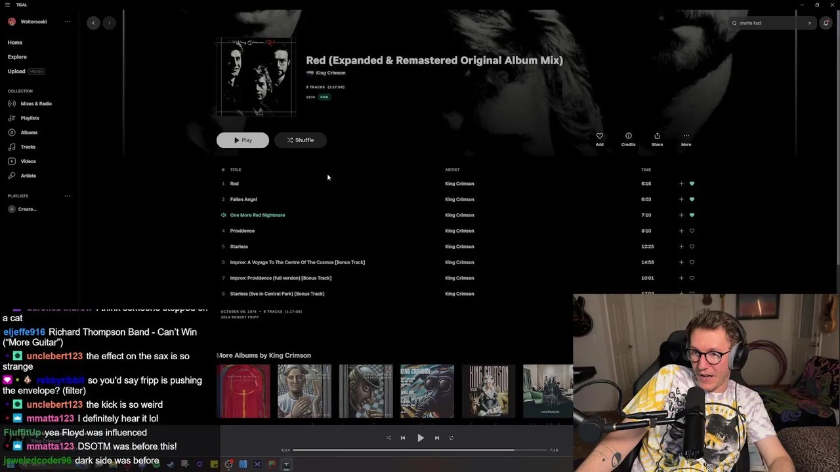Image resolution: width=840 pixels, height=472 pixels.
Task: Open the TIDAL hamburger menu icon
Action: 7,5
